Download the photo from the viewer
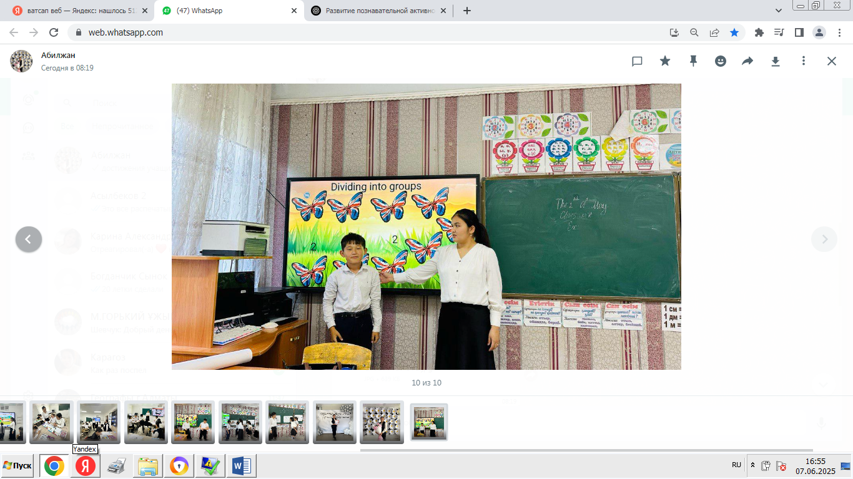The height and width of the screenshot is (479, 853). [x=776, y=61]
